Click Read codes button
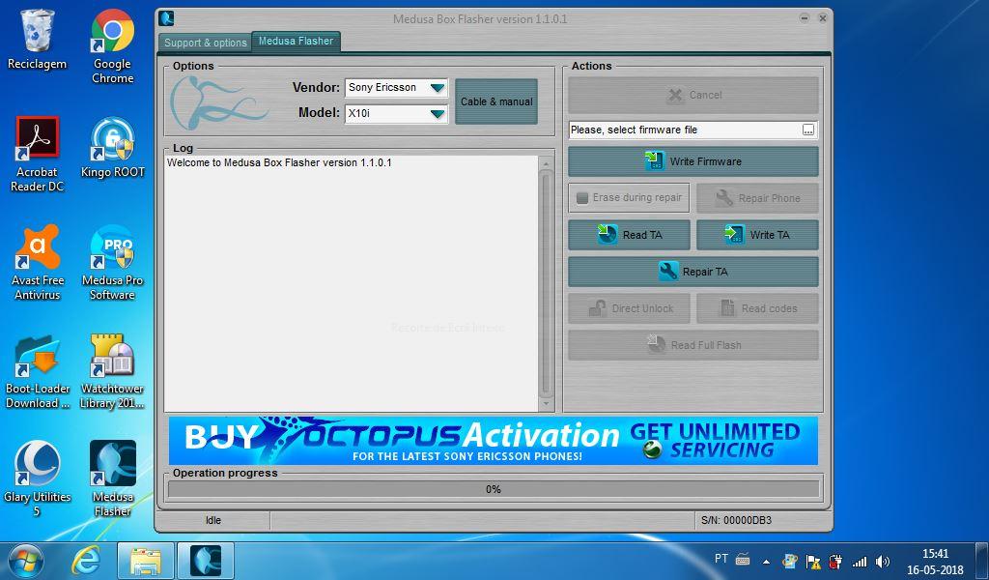 tap(757, 308)
